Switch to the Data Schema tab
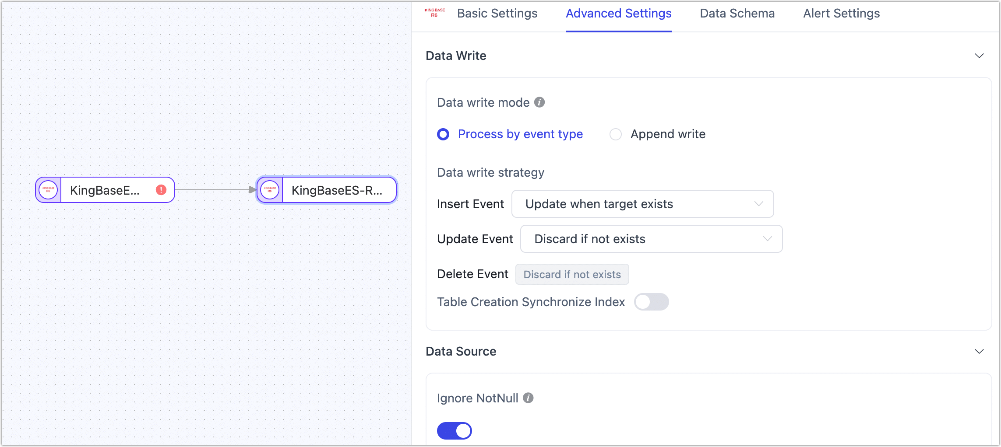 click(737, 14)
